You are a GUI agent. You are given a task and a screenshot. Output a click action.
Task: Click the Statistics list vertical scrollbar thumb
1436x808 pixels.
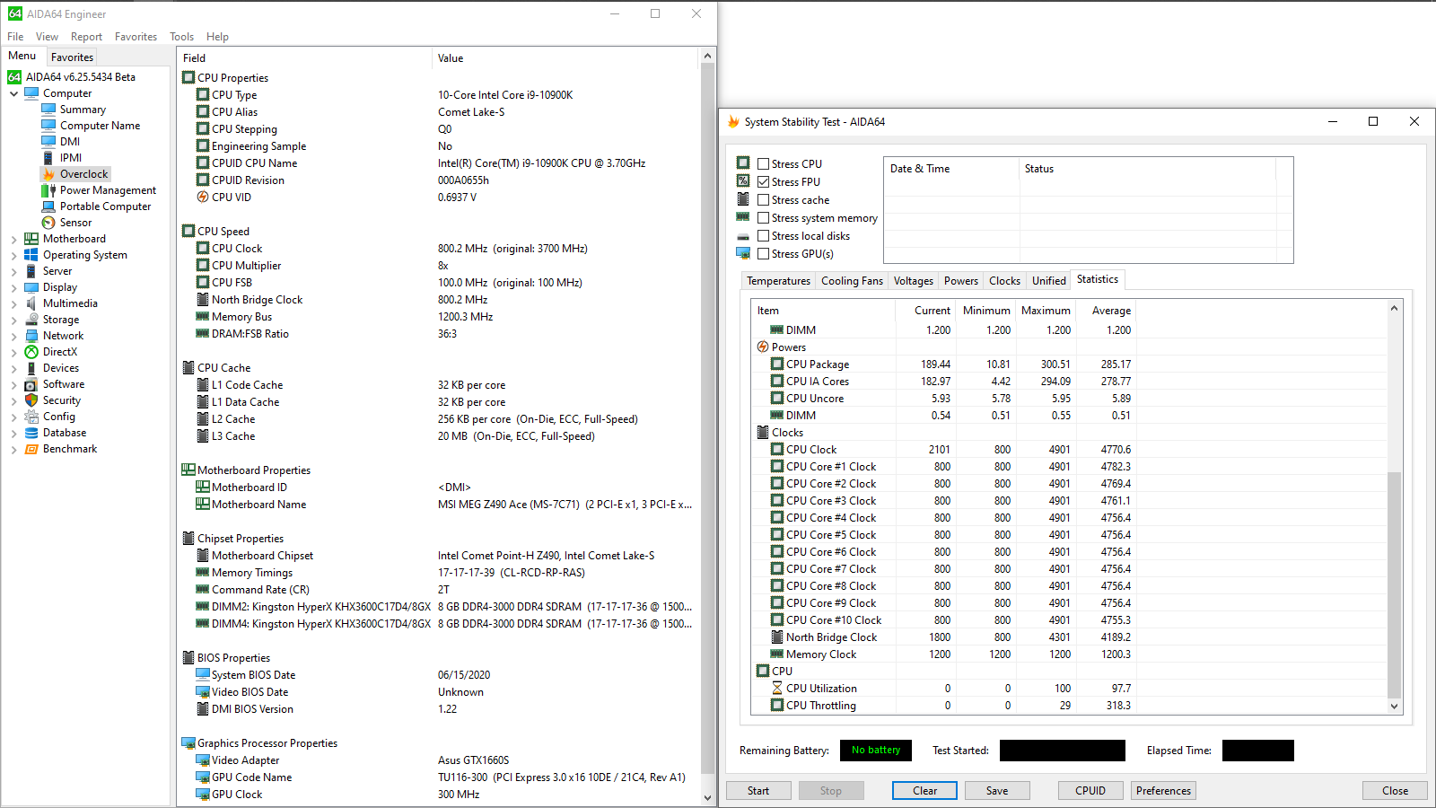pyautogui.click(x=1394, y=584)
